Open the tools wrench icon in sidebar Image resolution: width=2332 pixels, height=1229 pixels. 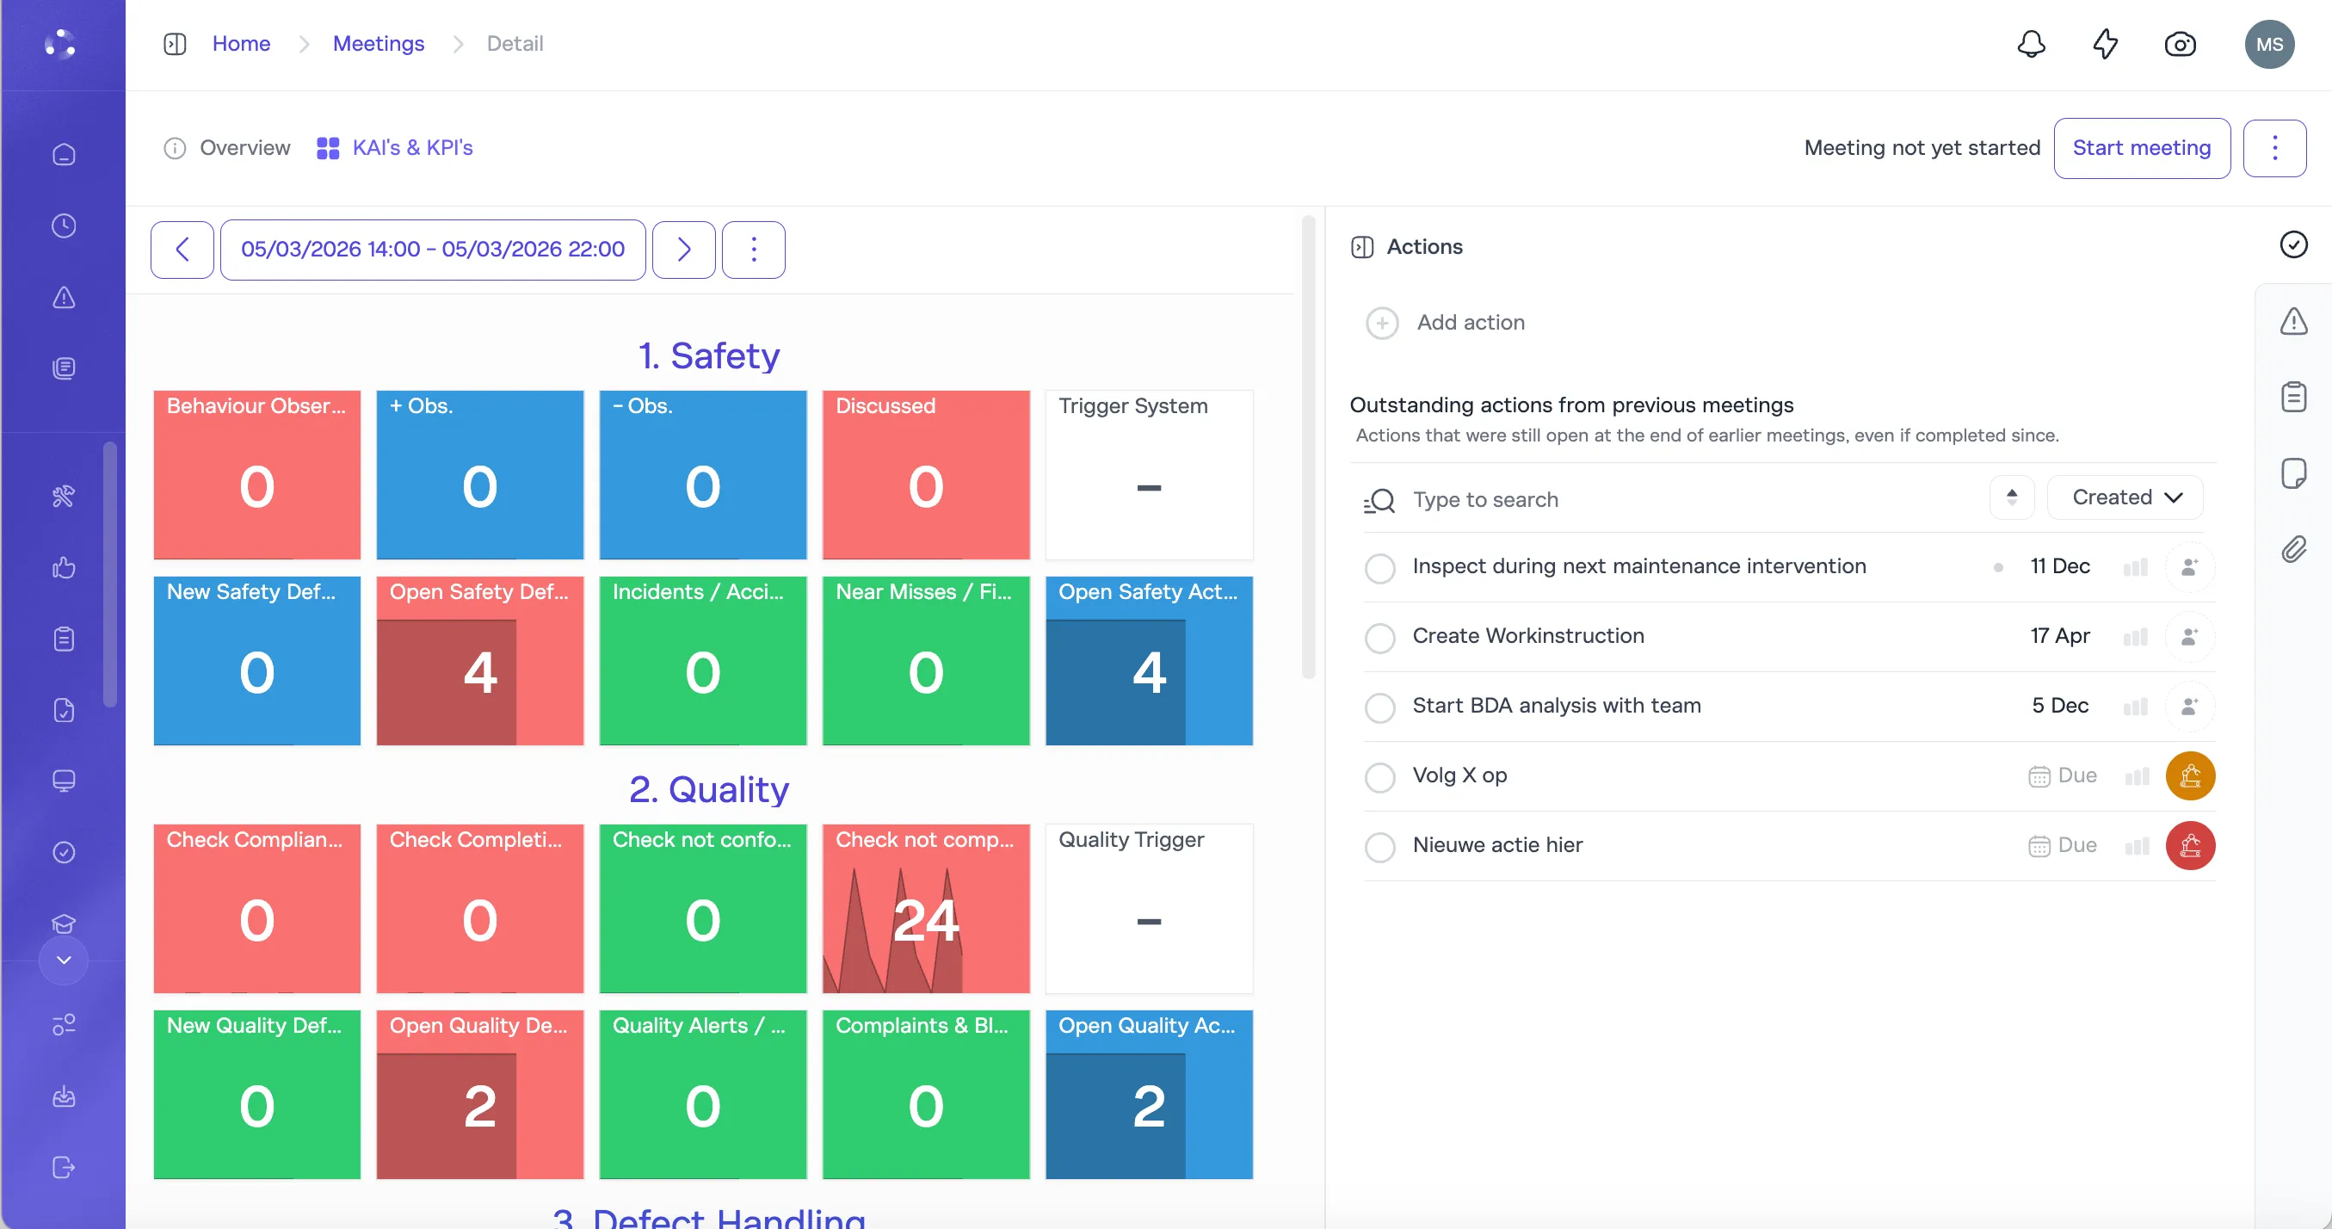pos(64,497)
